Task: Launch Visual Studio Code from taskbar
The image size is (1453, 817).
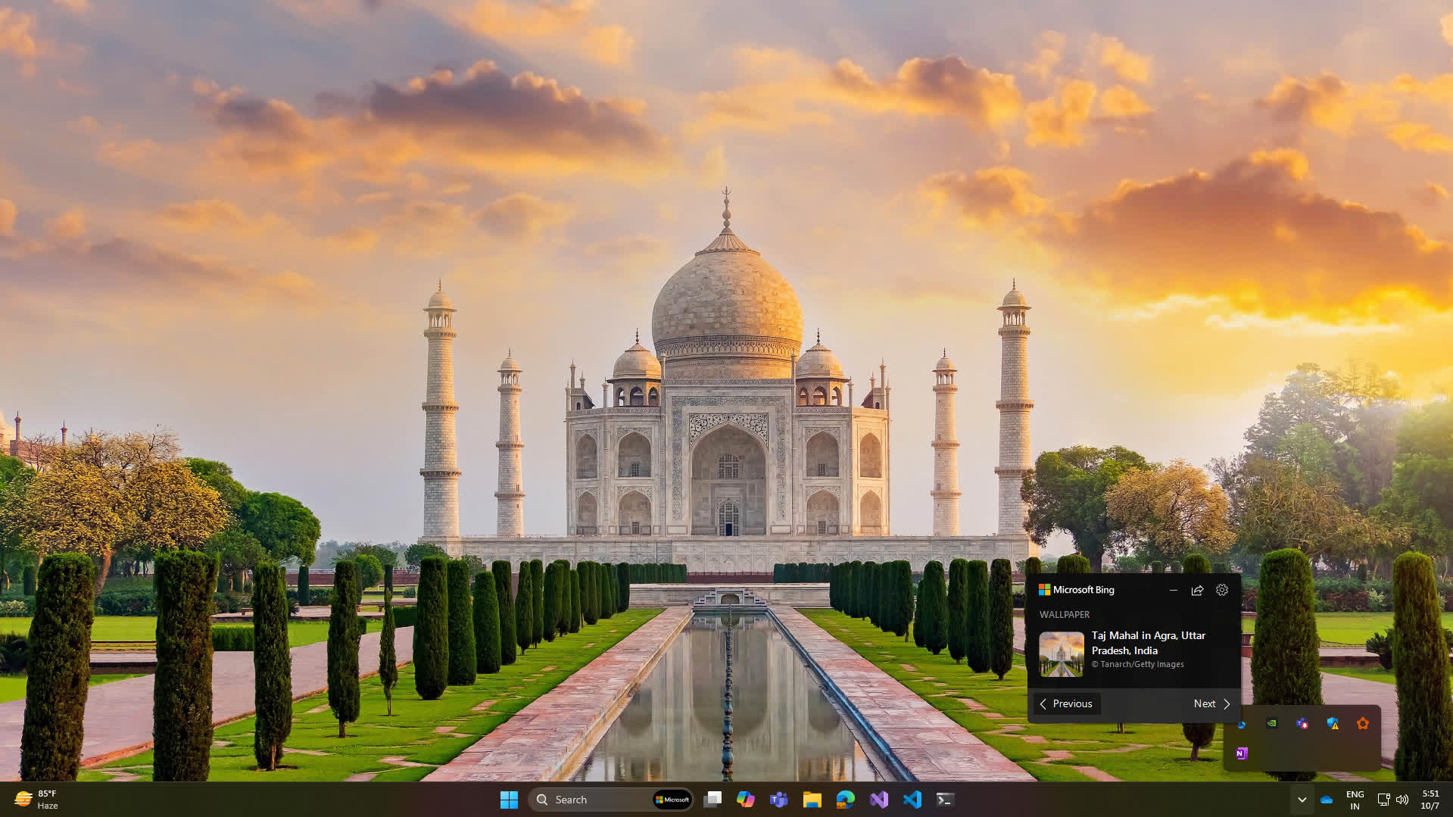Action: coord(912,800)
